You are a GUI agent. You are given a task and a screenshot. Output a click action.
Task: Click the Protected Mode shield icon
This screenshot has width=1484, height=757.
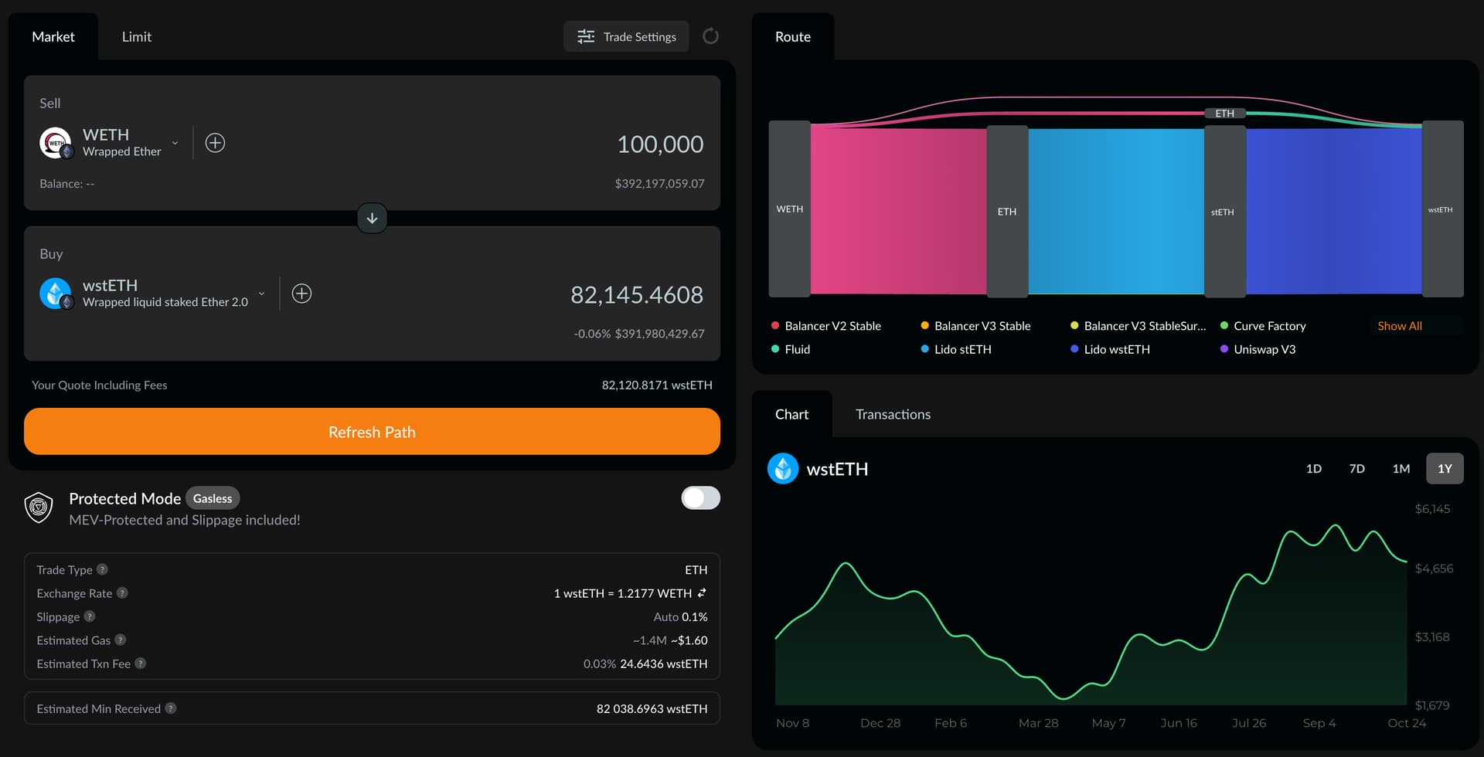39,507
